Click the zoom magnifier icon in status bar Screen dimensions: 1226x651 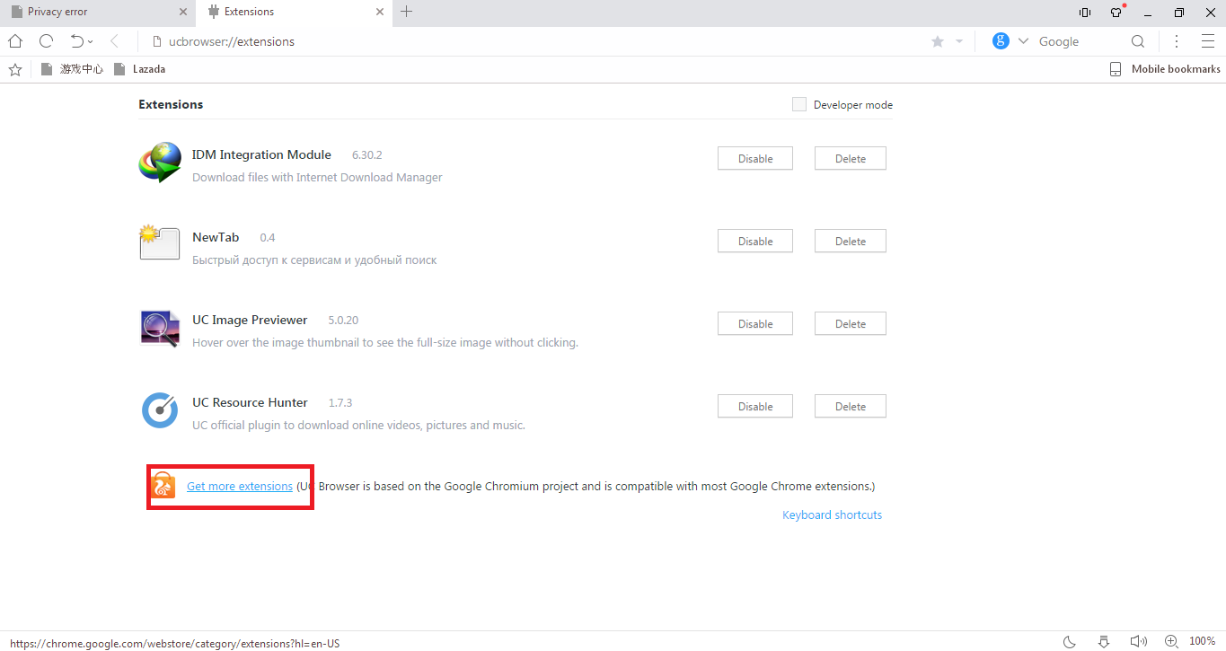1171,641
